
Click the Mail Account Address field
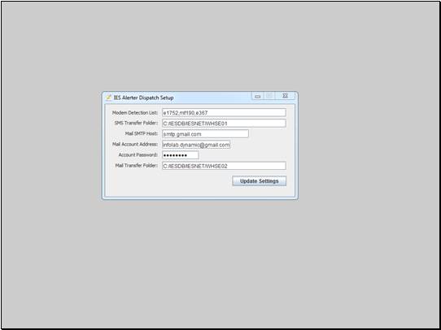pos(196,145)
